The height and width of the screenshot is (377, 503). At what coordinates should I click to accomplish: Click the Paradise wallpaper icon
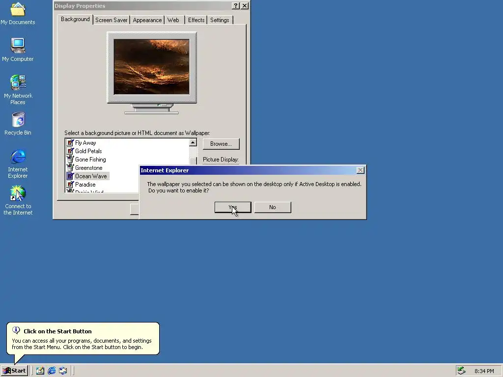pyautogui.click(x=70, y=185)
